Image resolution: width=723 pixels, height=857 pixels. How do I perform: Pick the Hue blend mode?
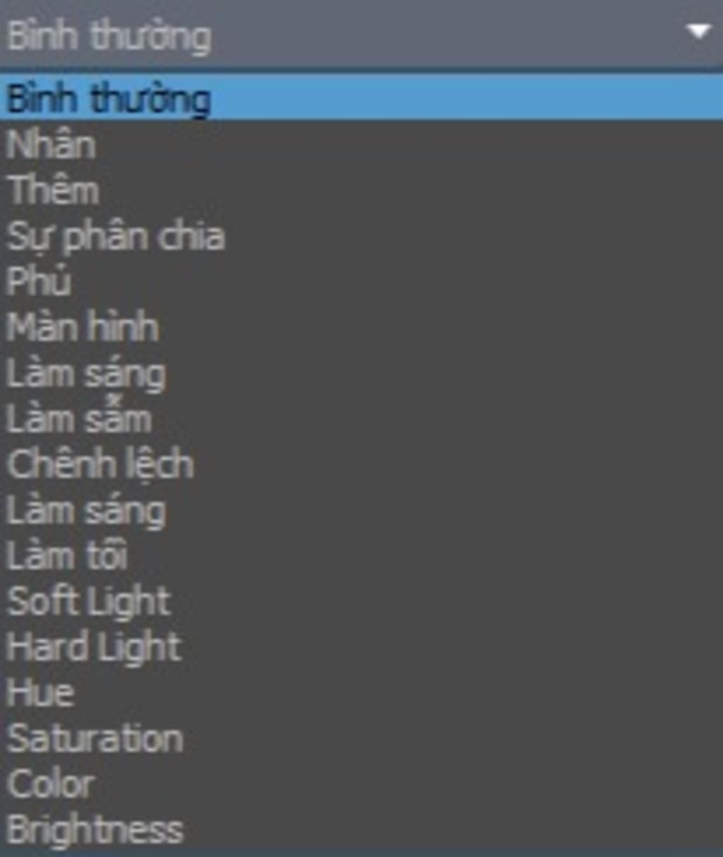(40, 693)
